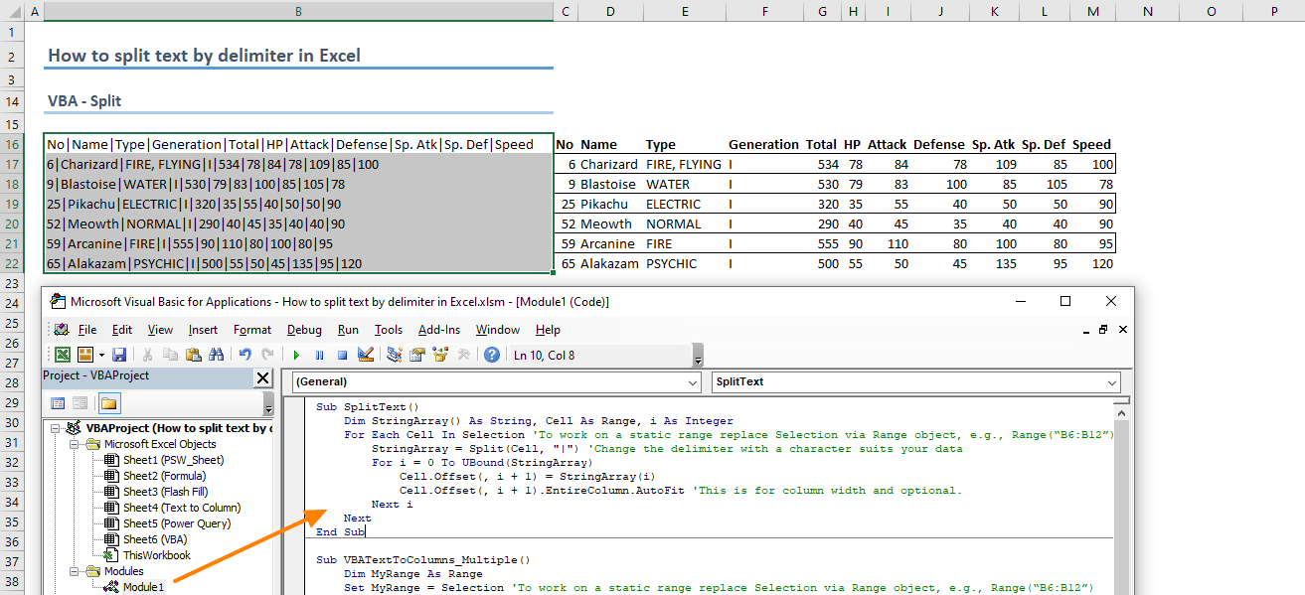Toggle Folders view in Project panel
1305x595 pixels.
(108, 403)
